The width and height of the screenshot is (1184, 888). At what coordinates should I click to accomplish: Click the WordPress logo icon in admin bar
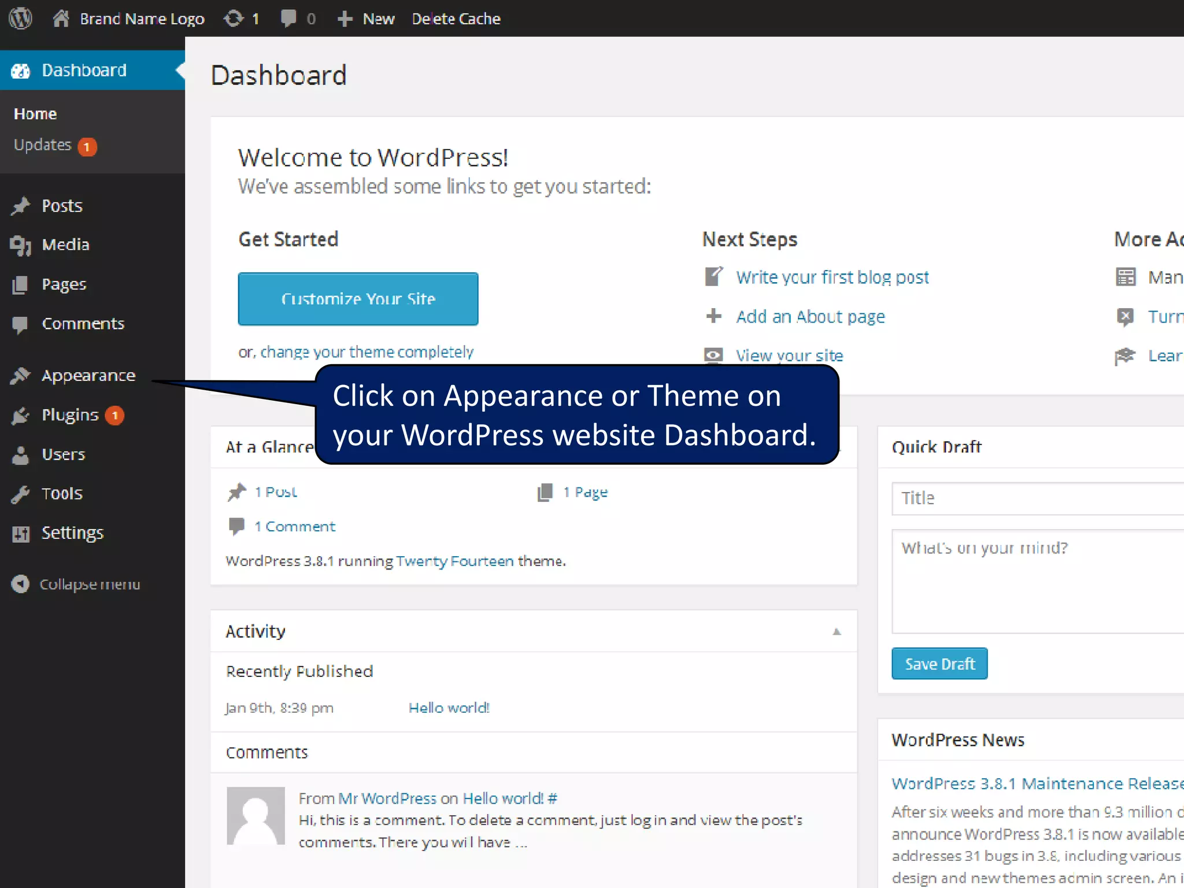[x=20, y=18]
